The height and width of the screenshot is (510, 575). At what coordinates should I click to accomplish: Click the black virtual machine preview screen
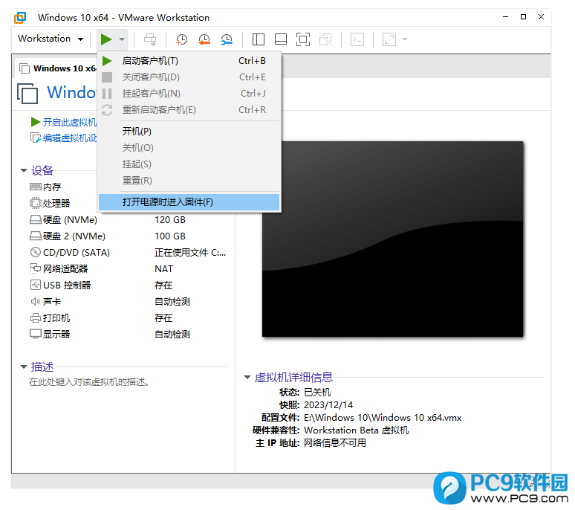tap(392, 238)
